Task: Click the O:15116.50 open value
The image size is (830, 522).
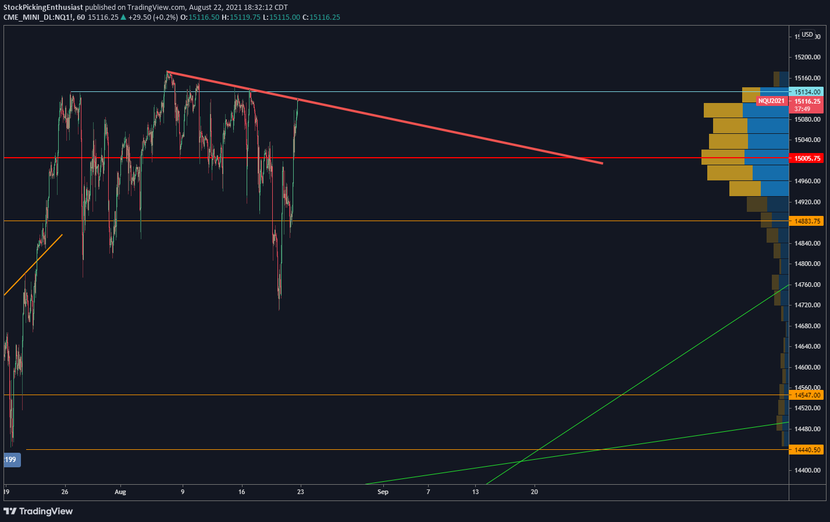Action: click(200, 17)
